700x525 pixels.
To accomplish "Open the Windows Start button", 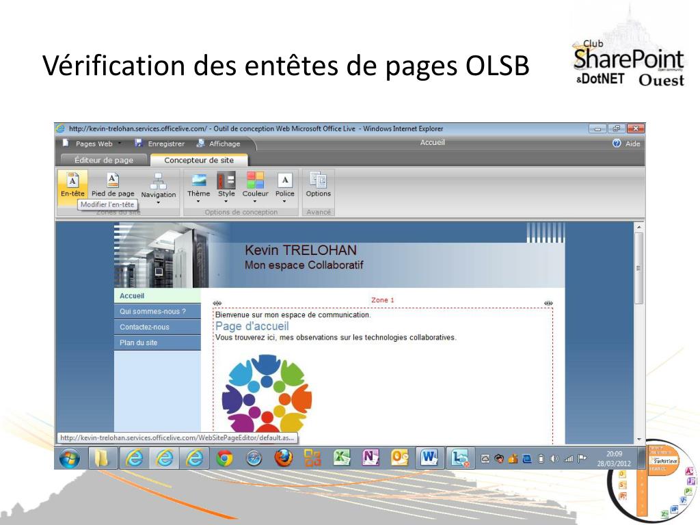I will 70,458.
